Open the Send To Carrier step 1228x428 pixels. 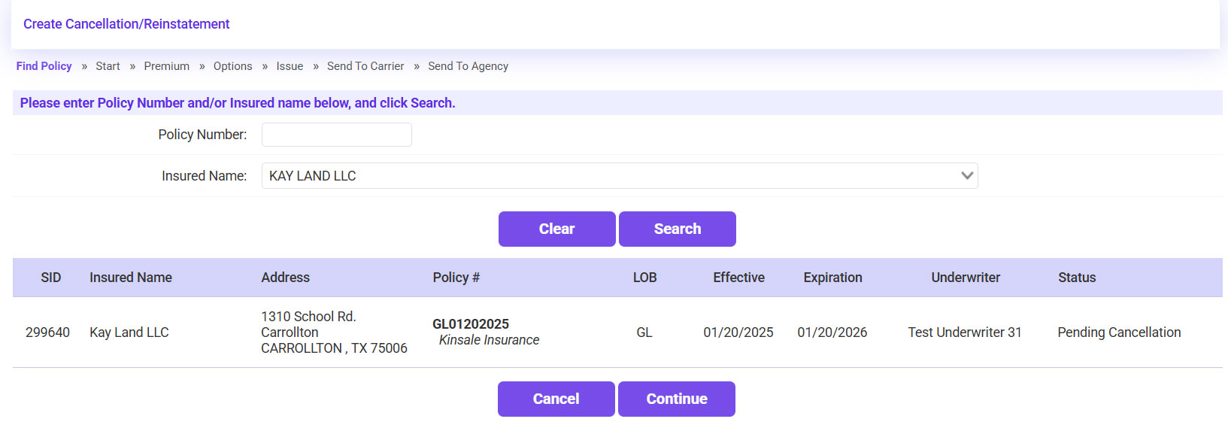click(x=365, y=66)
